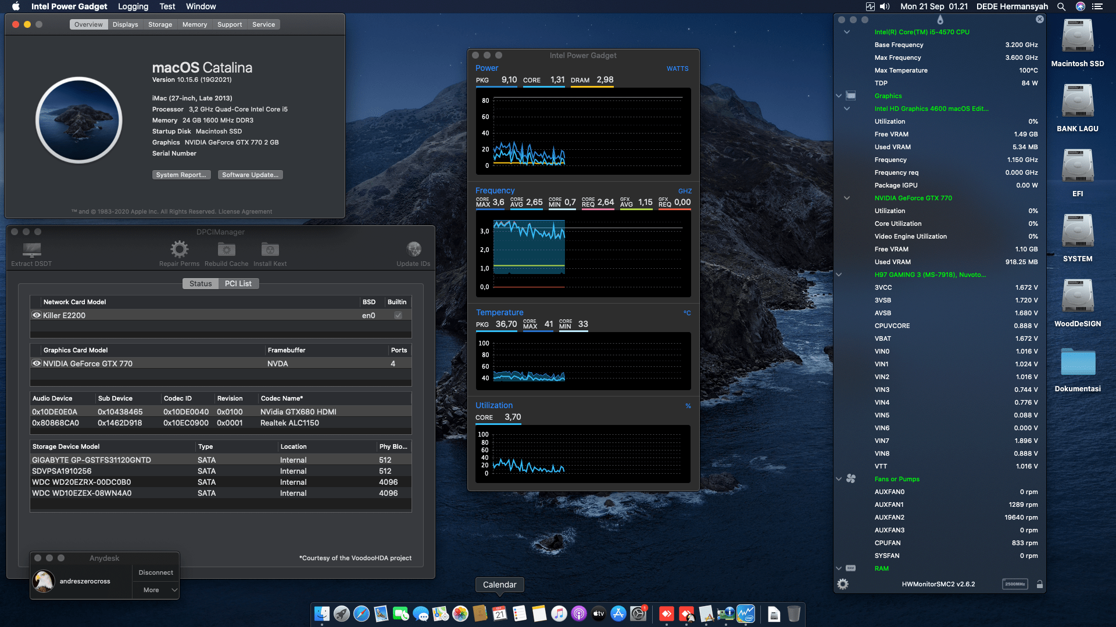The width and height of the screenshot is (1116, 627).
Task: Click the lock icon in HWMonitorSMC2
Action: pyautogui.click(x=1039, y=584)
